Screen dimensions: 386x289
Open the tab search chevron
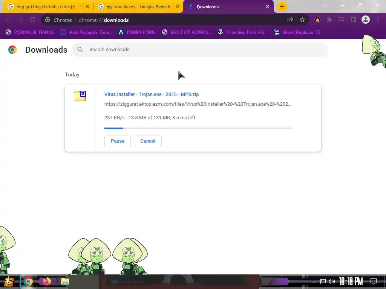coord(325,5)
